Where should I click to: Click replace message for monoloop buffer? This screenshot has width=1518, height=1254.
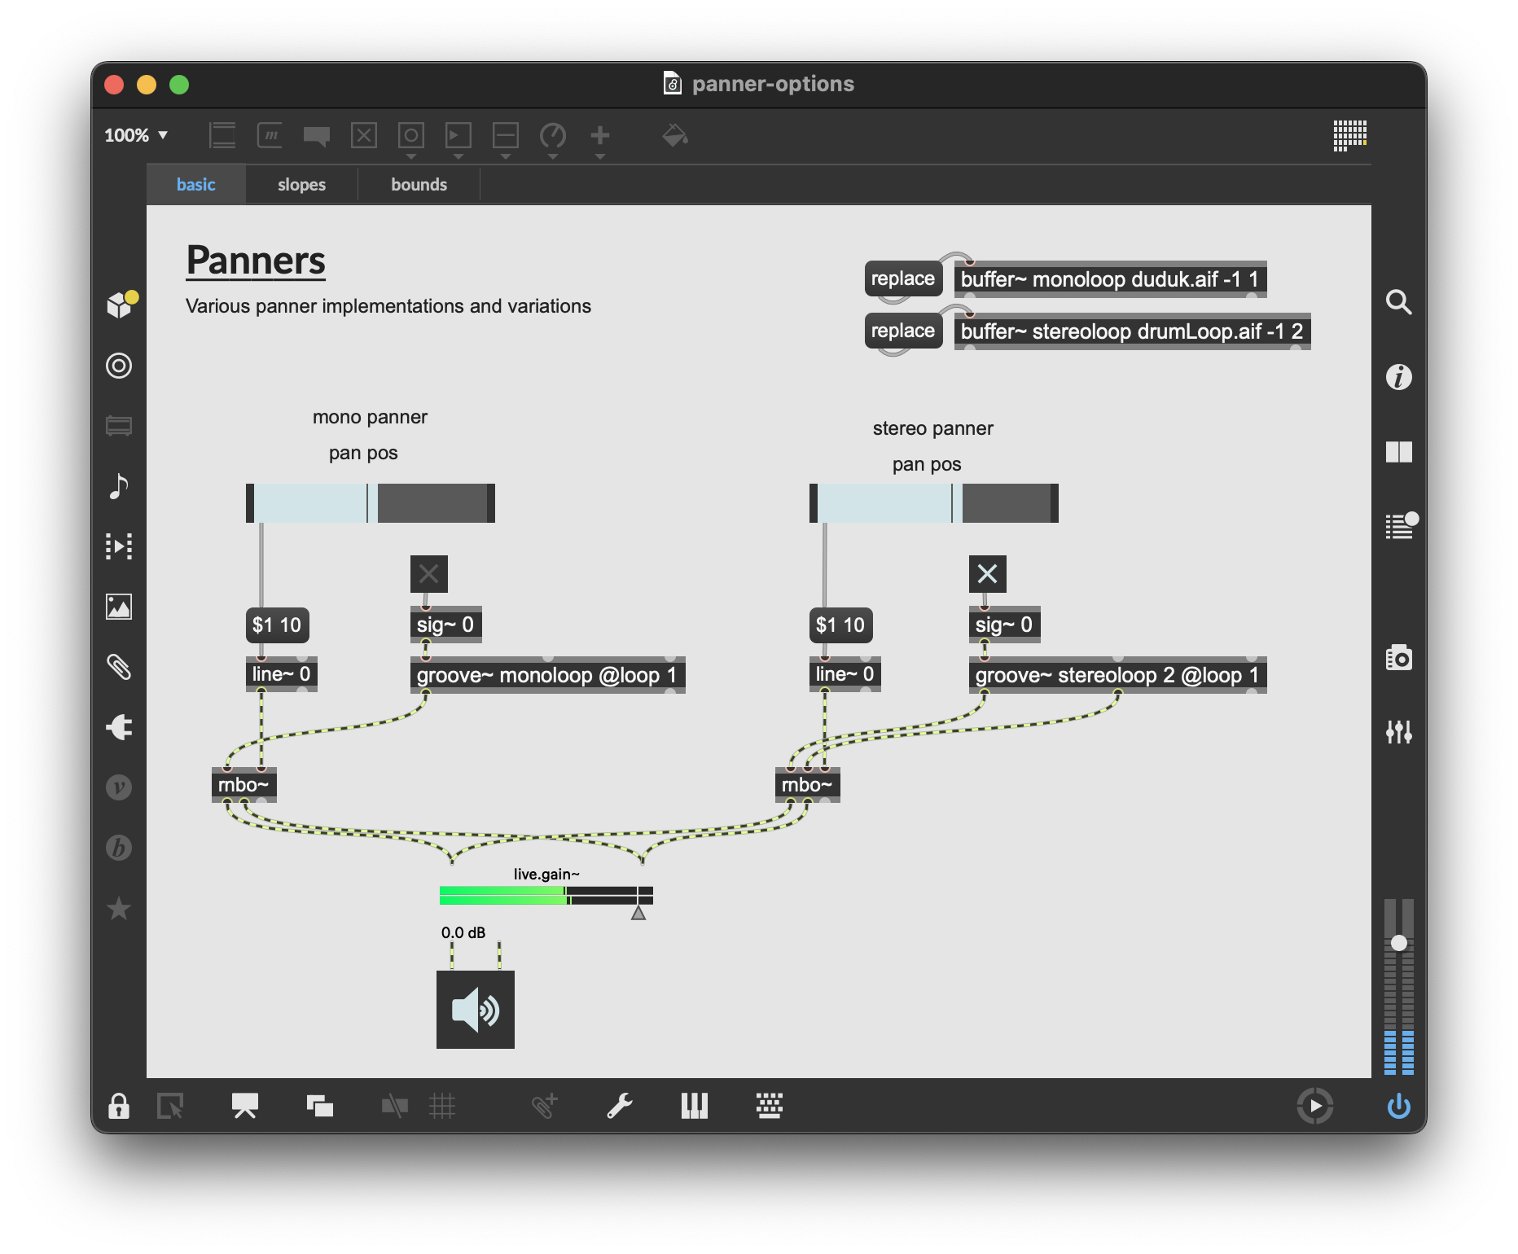tap(902, 278)
